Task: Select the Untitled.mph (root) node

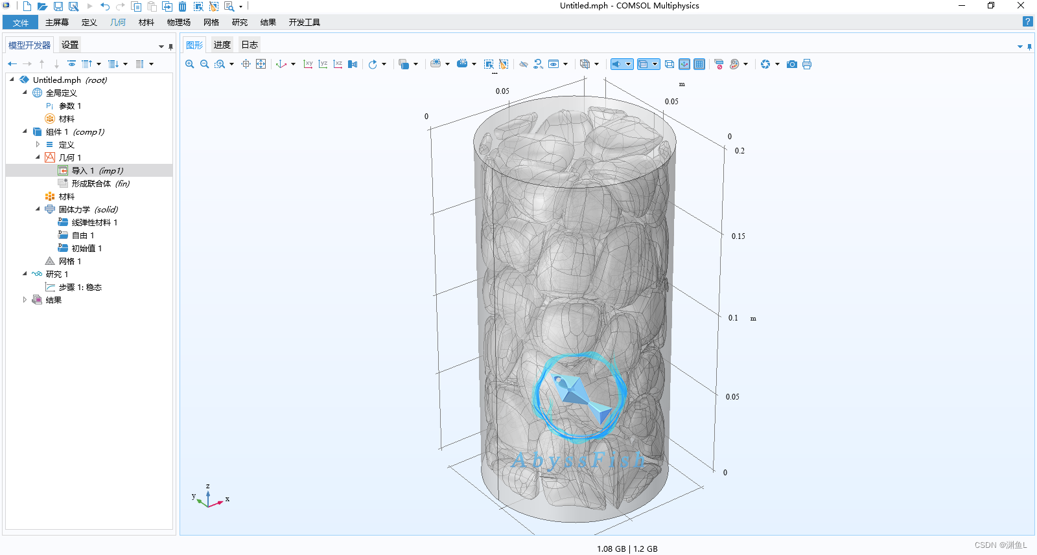Action: tap(64, 80)
